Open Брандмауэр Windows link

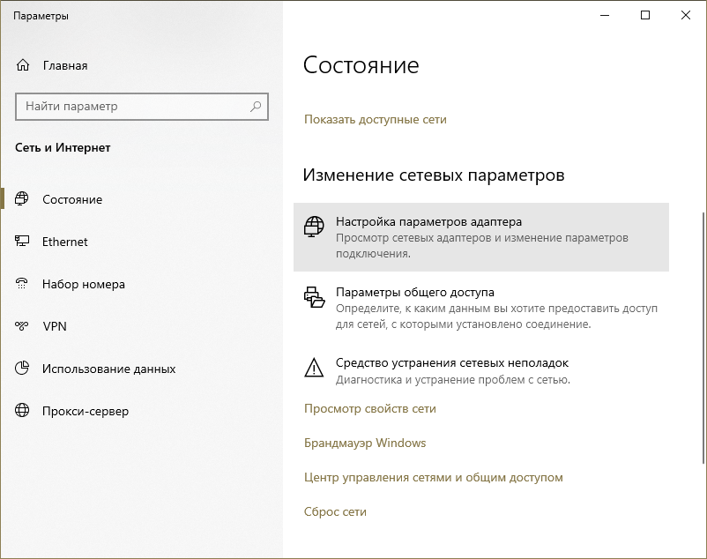coord(365,443)
